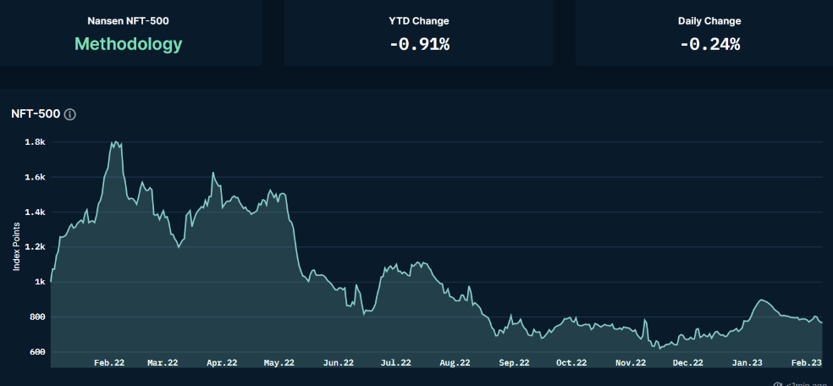Click the Feb.22 label on x-axis
Viewport: 833px width, 386px height.
coord(109,362)
